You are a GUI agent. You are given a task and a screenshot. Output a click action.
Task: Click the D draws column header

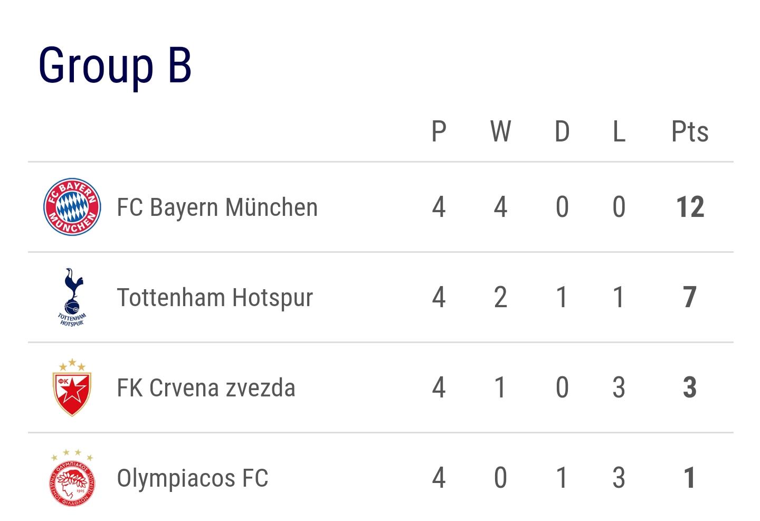coord(562,131)
